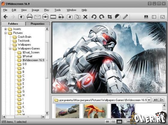This screenshot has width=168, height=125.
Task: Click the burn disc icon
Action: click(x=45, y=17)
